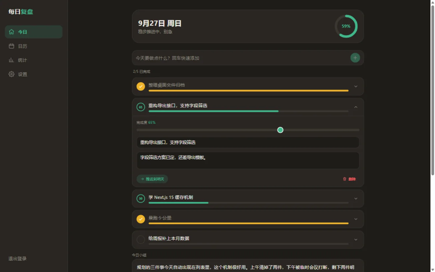Expand the 整理桌面文件归档 task chevron

(x=356, y=86)
